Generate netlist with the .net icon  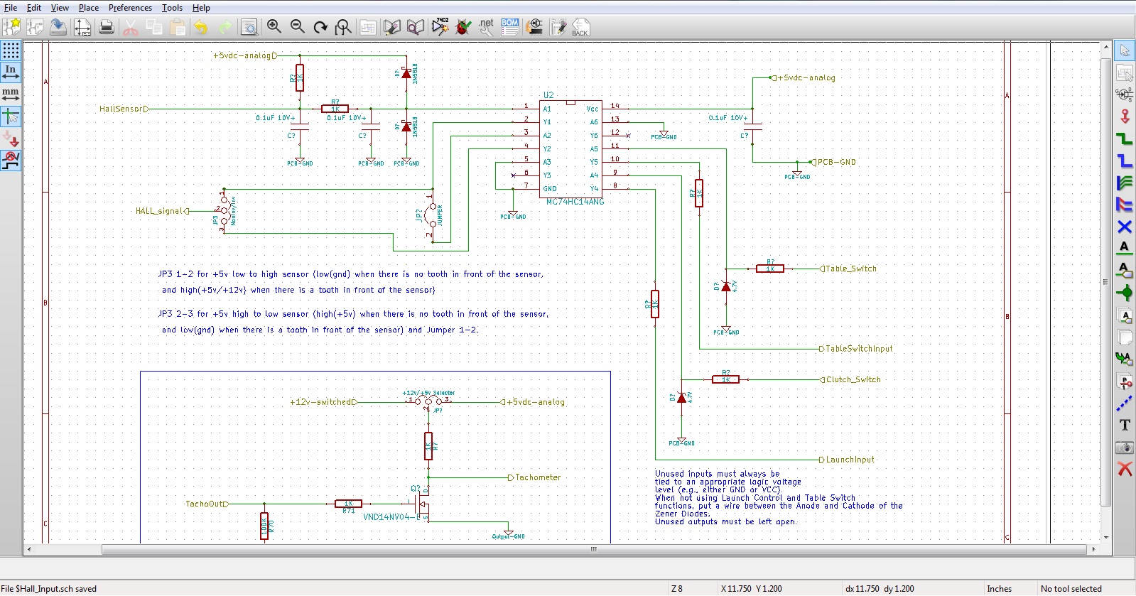[487, 27]
